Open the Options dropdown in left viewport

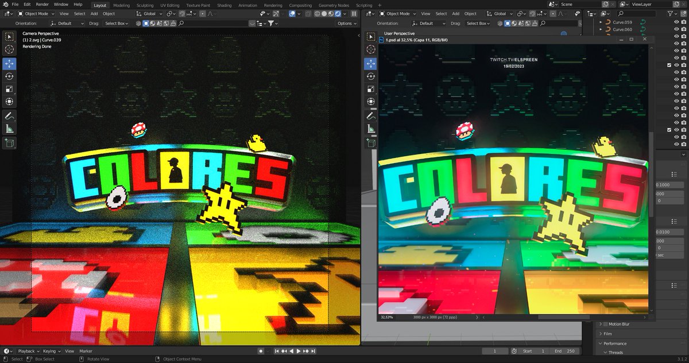pos(347,23)
